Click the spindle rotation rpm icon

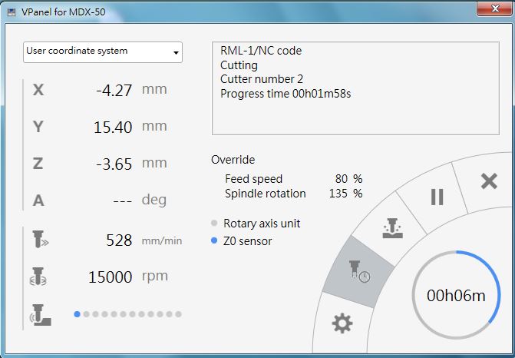(x=38, y=276)
